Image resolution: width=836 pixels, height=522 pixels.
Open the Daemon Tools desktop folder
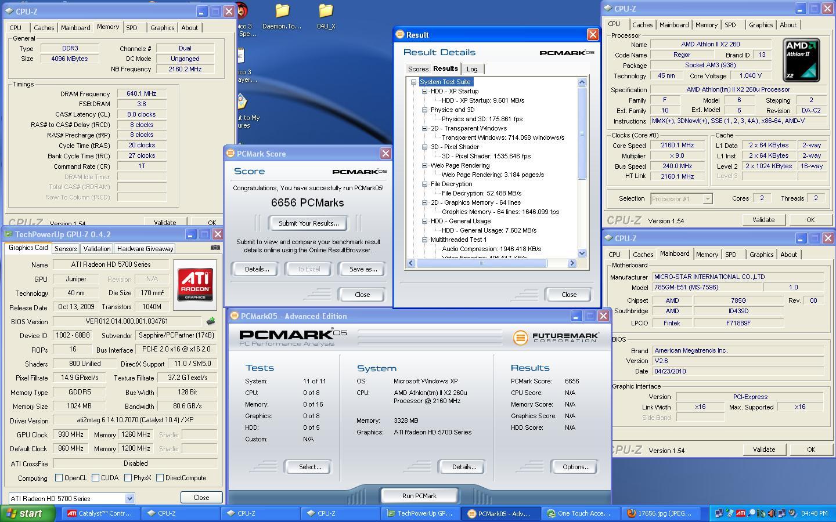(282, 17)
